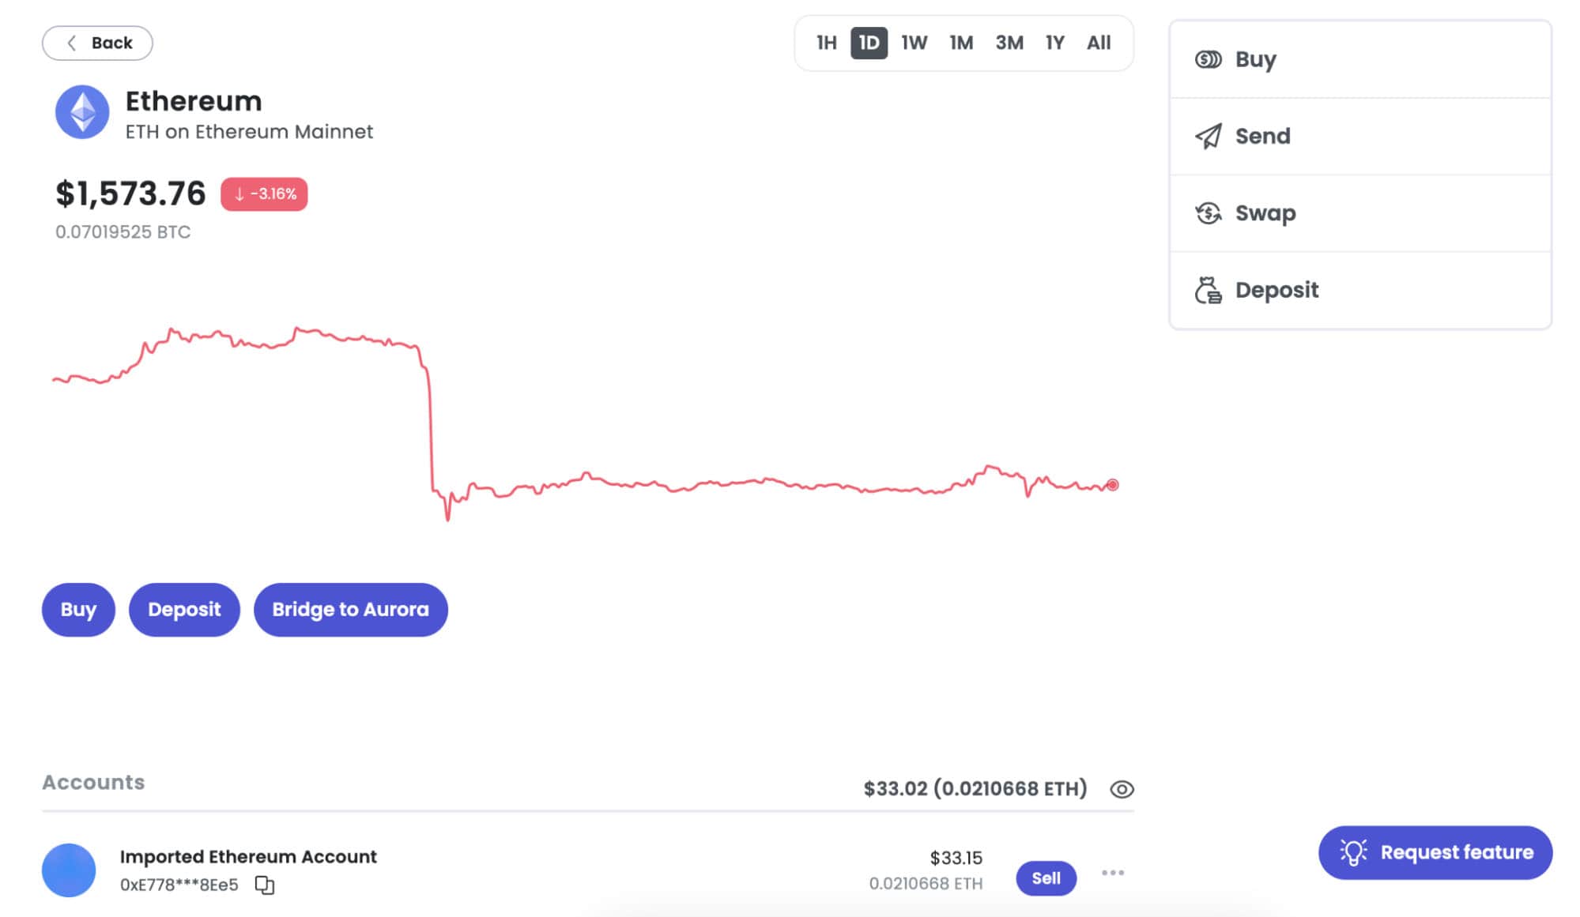This screenshot has height=917, width=1580.
Task: Choose Swap in the right side panel
Action: tap(1359, 213)
